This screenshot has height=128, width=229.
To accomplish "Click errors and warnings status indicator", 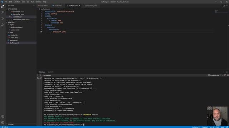I will 5,127.
